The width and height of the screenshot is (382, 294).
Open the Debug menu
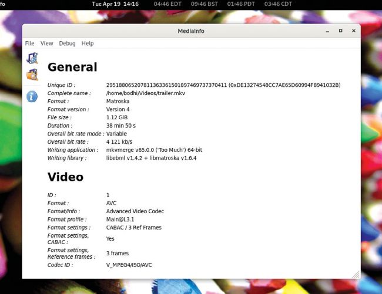(x=67, y=43)
